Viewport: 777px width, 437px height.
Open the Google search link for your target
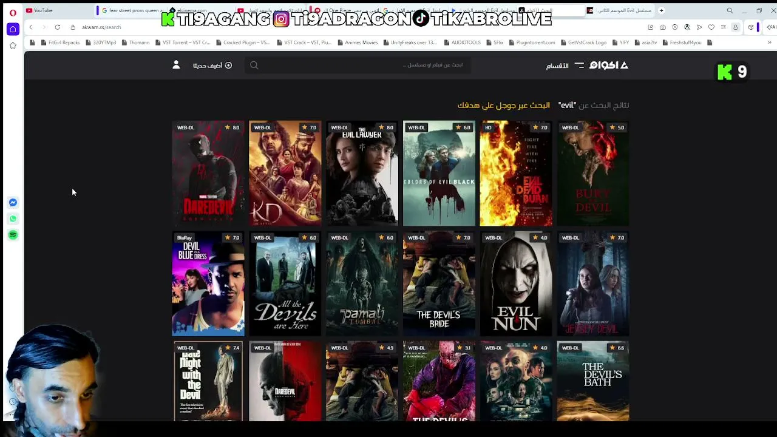click(503, 105)
